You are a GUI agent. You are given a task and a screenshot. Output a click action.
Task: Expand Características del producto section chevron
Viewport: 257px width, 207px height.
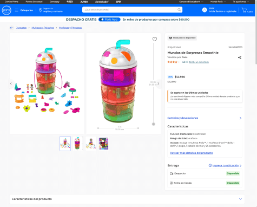[x=240, y=199]
